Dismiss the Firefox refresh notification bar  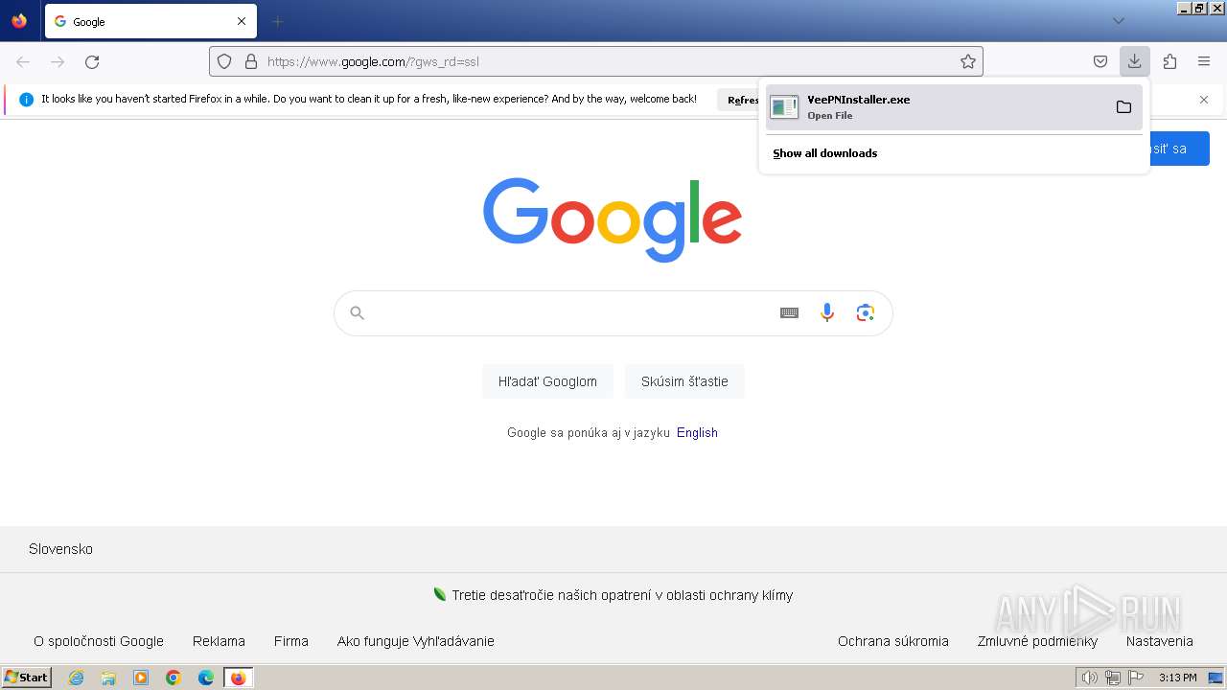1204,100
